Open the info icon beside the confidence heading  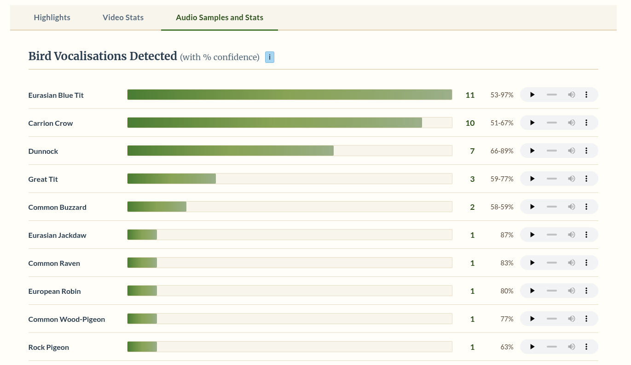(x=270, y=57)
